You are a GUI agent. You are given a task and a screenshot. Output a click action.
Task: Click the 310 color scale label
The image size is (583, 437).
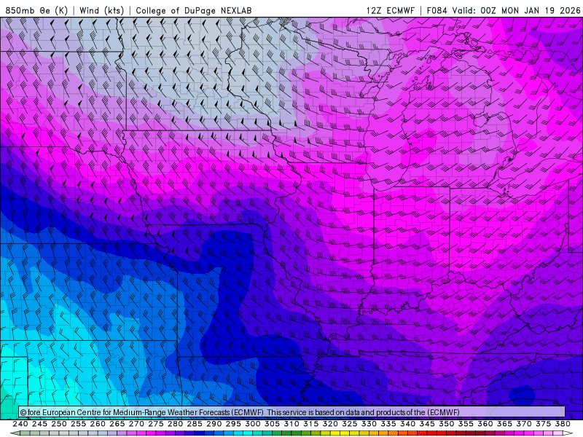[x=291, y=424]
